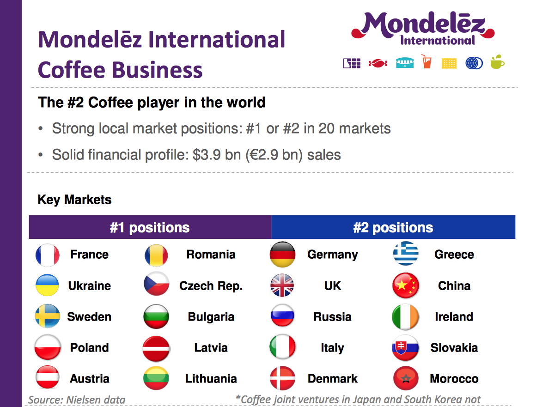The width and height of the screenshot is (536, 407).
Task: Click the UK Union Jack flag
Action: 282,286
